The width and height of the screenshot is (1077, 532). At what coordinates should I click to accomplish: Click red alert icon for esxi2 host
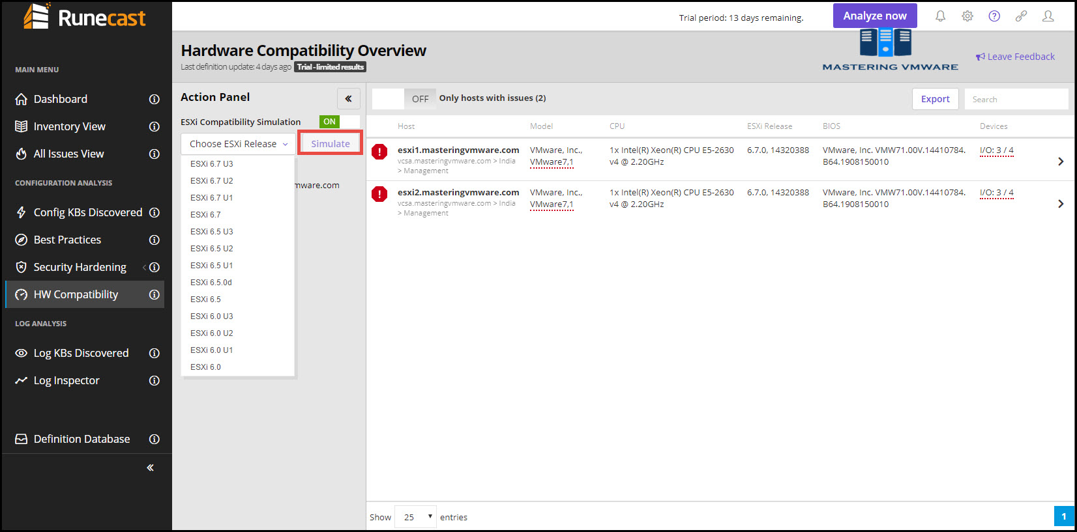(x=379, y=194)
